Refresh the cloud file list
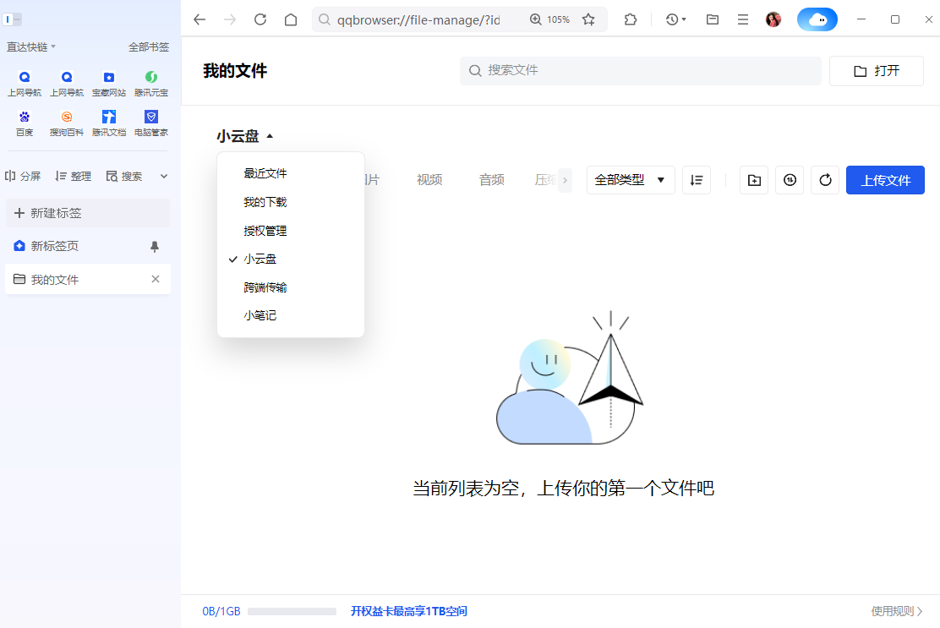Viewport: 940px width, 628px height. (x=825, y=180)
